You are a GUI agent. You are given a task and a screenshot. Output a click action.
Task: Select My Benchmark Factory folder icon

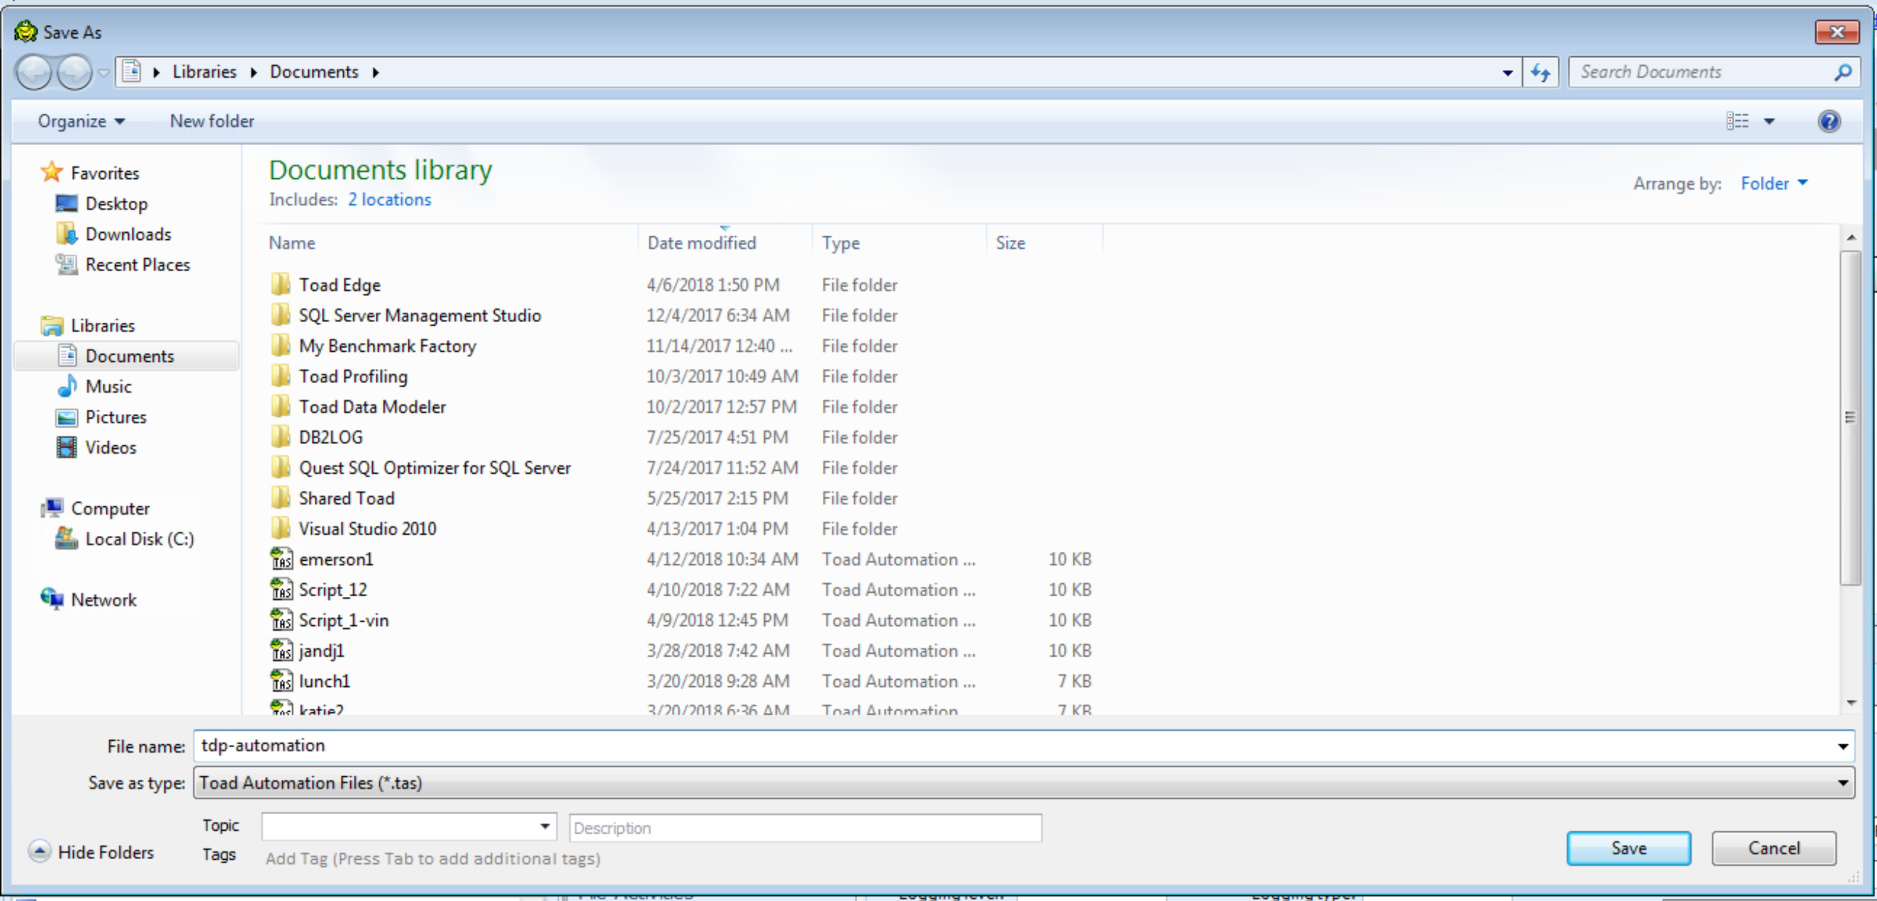[281, 346]
